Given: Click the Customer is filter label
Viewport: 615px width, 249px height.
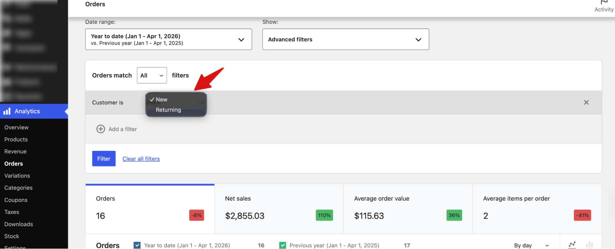Looking at the screenshot, I should (108, 103).
